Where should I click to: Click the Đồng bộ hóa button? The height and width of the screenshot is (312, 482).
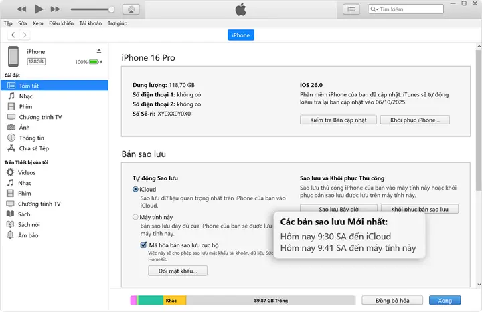(x=392, y=301)
